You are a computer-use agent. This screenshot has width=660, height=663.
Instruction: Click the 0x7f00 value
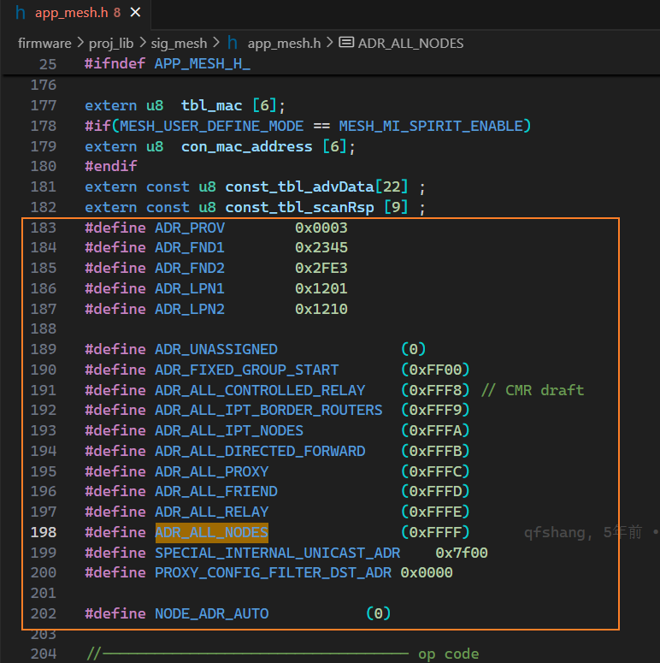(x=462, y=553)
